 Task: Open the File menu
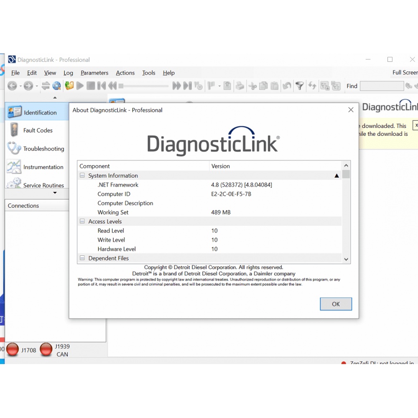point(15,73)
